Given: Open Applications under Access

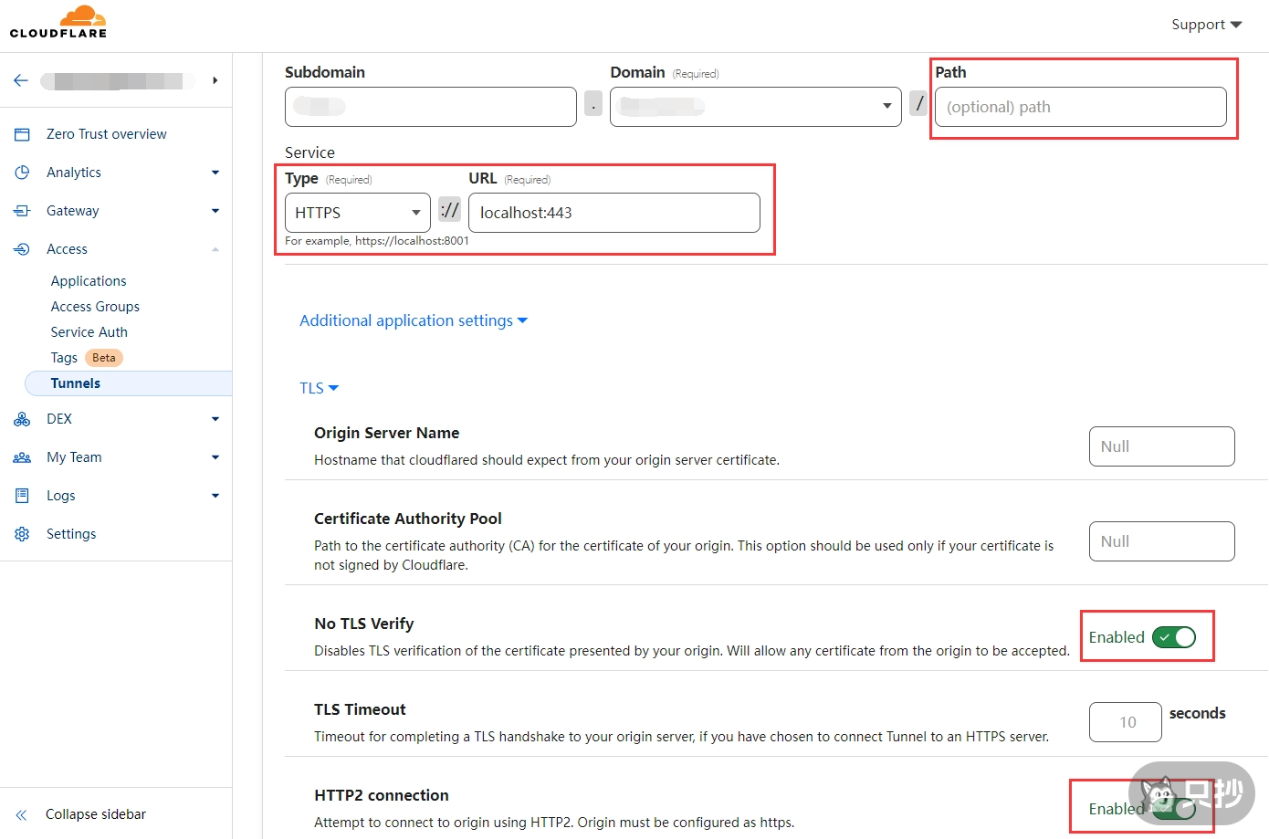Looking at the screenshot, I should pos(89,281).
